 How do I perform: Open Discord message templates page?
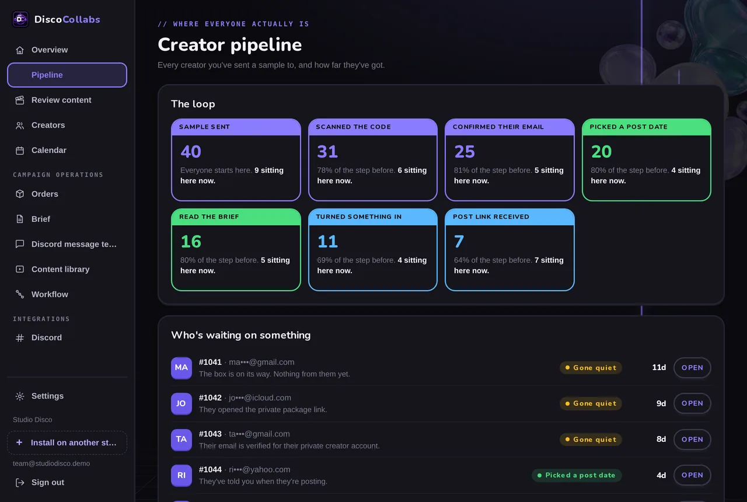67,245
